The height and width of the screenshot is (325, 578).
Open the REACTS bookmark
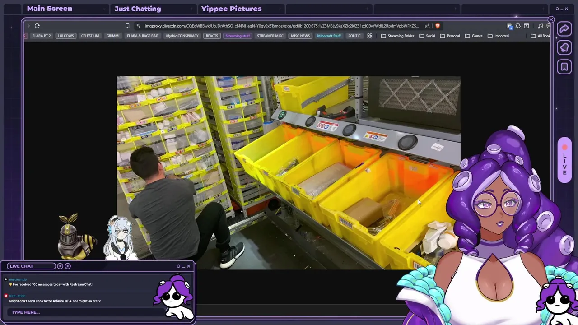coord(212,36)
